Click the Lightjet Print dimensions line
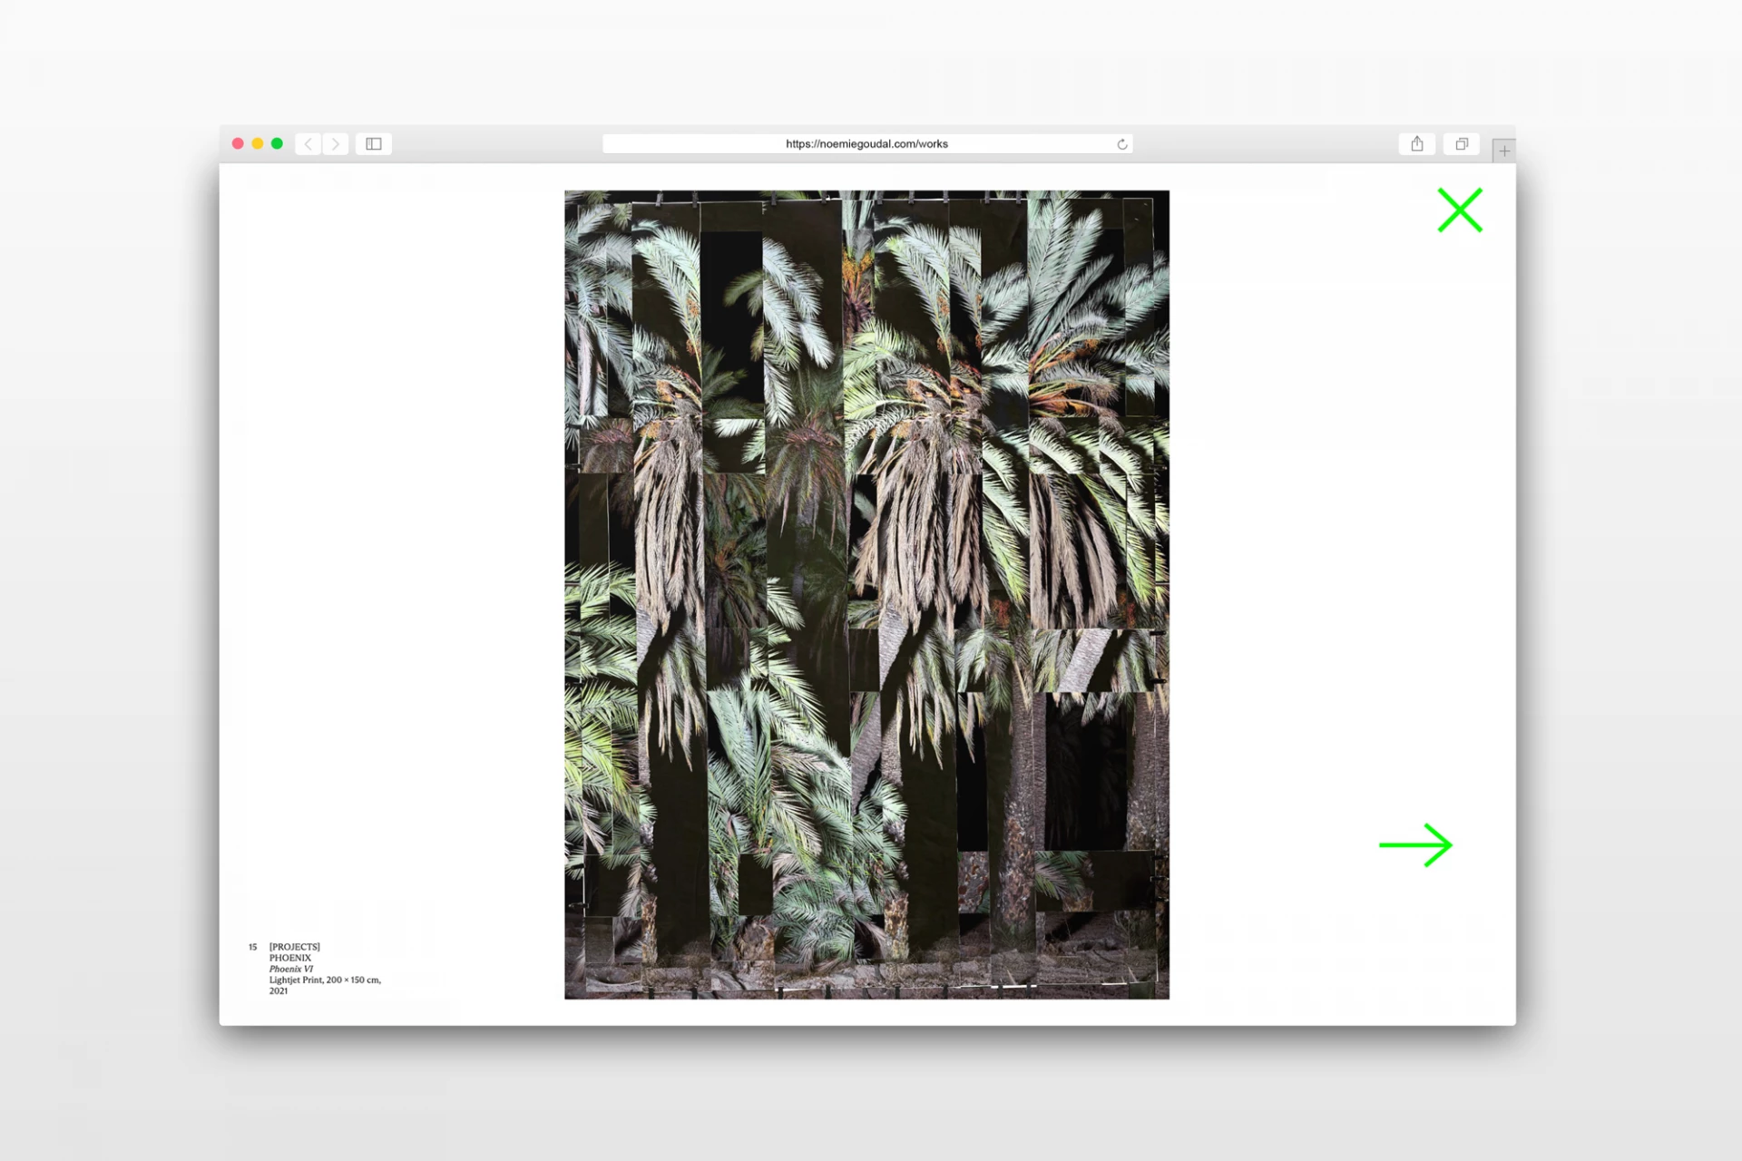Image resolution: width=1742 pixels, height=1161 pixels. (x=325, y=980)
